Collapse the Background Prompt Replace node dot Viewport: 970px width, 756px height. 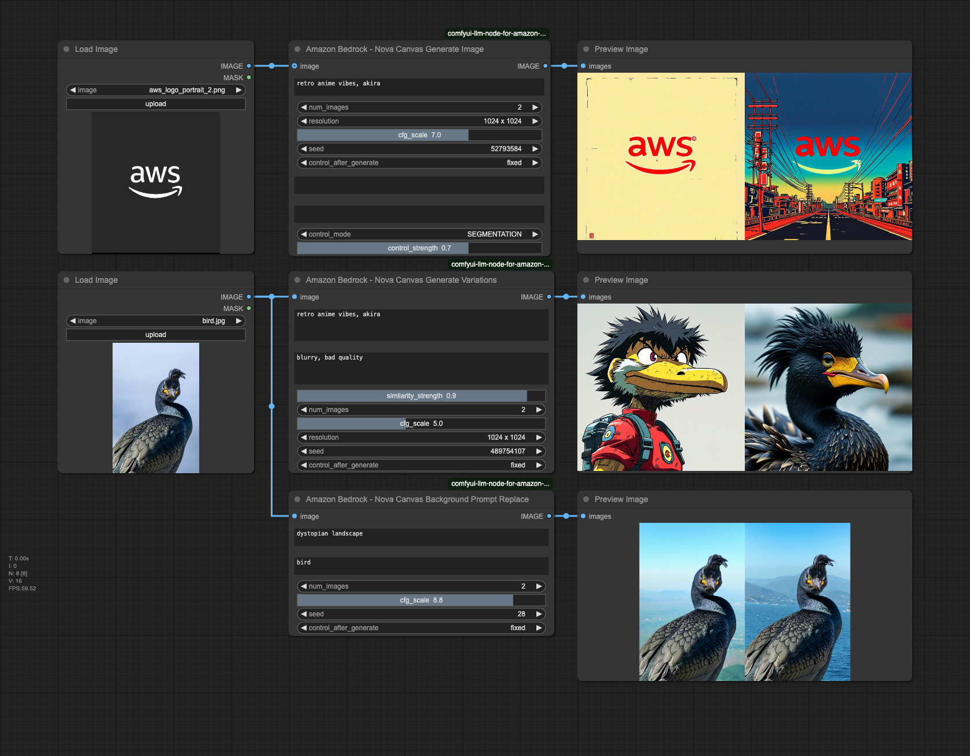coord(297,499)
